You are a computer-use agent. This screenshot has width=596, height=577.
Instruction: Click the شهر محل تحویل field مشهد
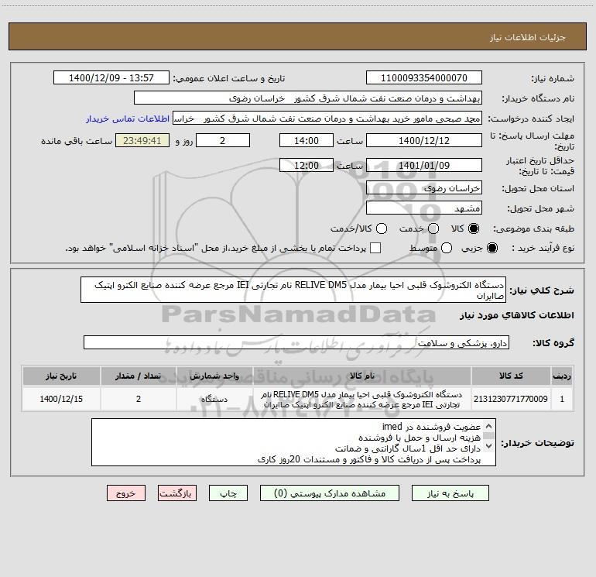coord(424,208)
